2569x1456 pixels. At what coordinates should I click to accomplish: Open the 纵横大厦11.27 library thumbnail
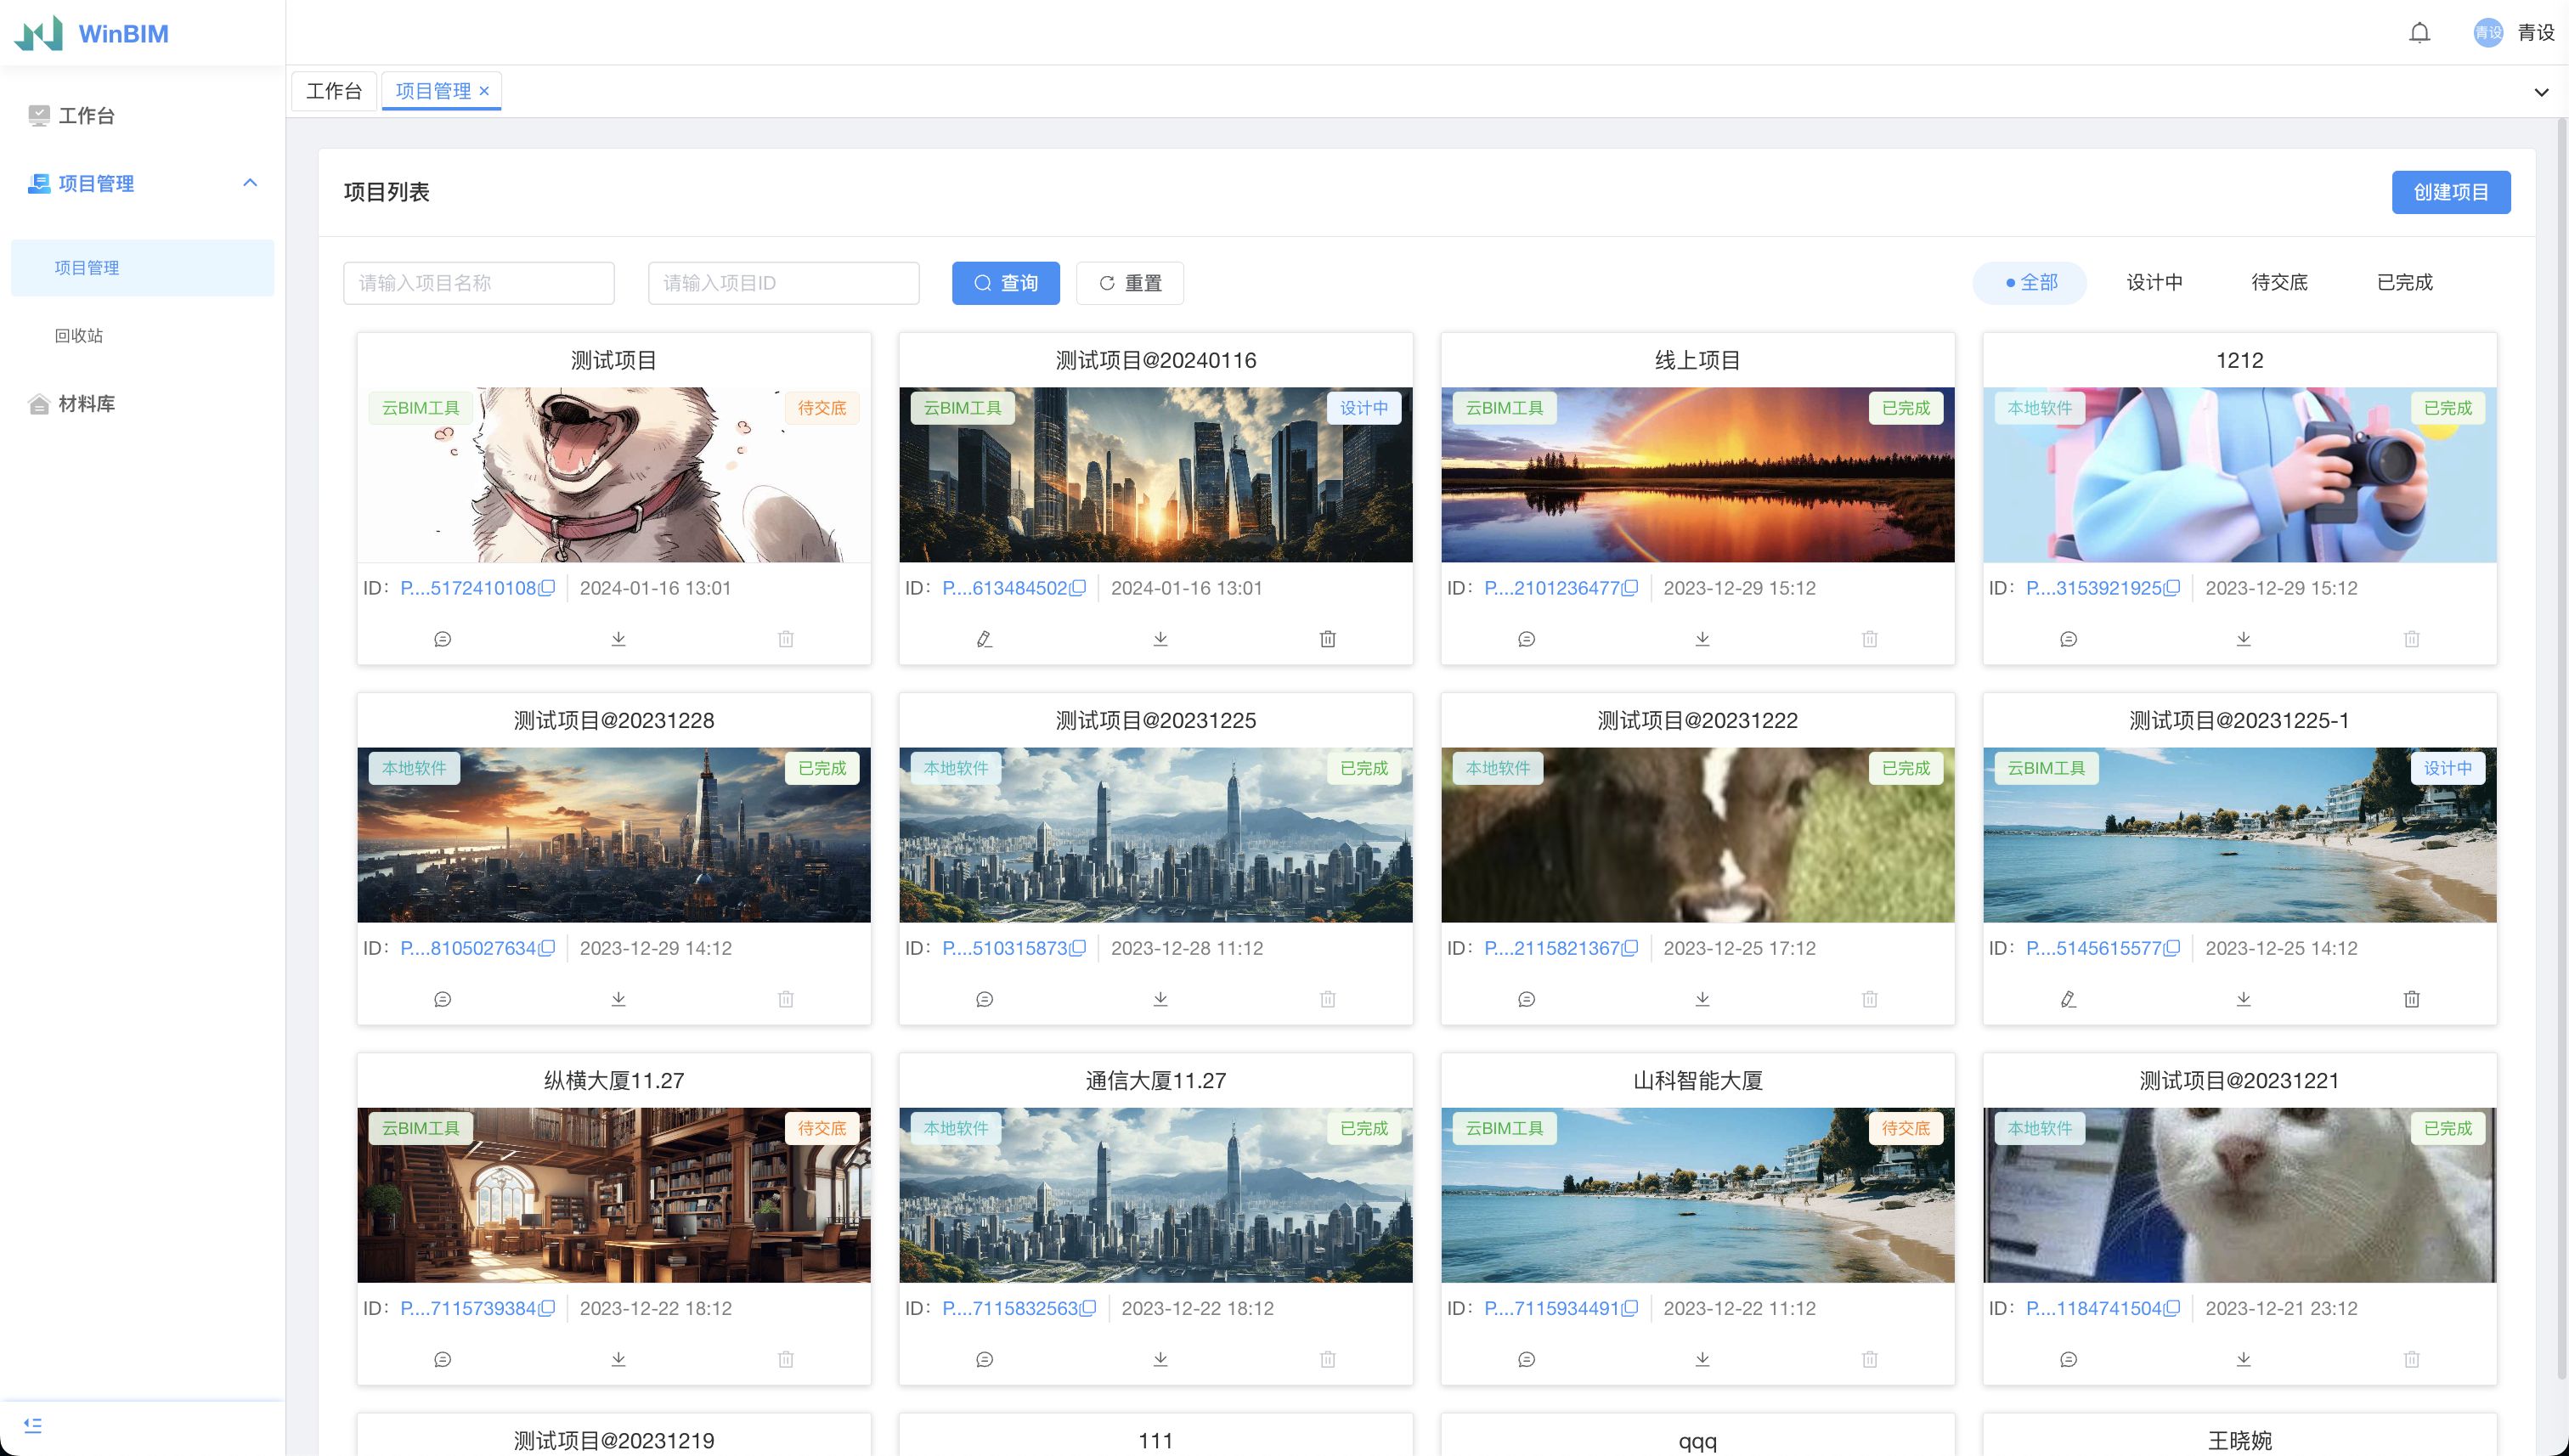[x=614, y=1195]
